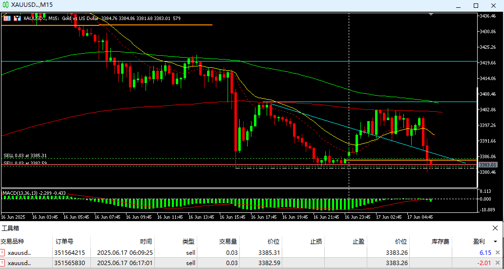Close the sell order with -2.01 loss
504x269 pixels.
coord(498,263)
